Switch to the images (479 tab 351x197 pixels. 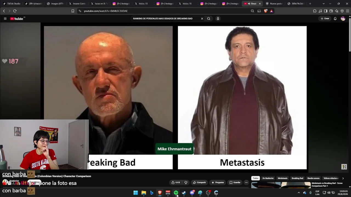tap(56, 4)
